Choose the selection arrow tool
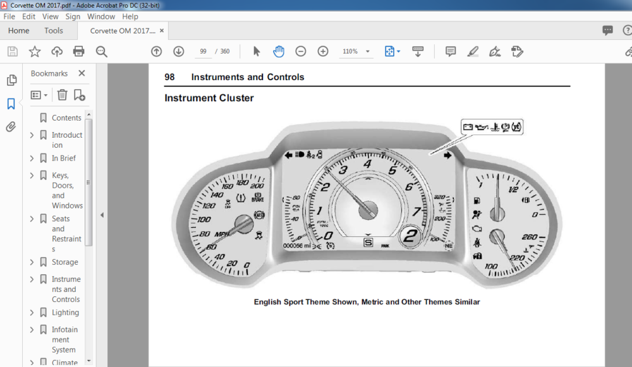Image resolution: width=632 pixels, height=367 pixels. 257,52
